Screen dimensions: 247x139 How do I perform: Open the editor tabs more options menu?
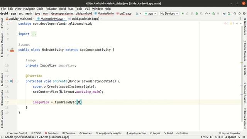pyautogui.click(x=240, y=19)
